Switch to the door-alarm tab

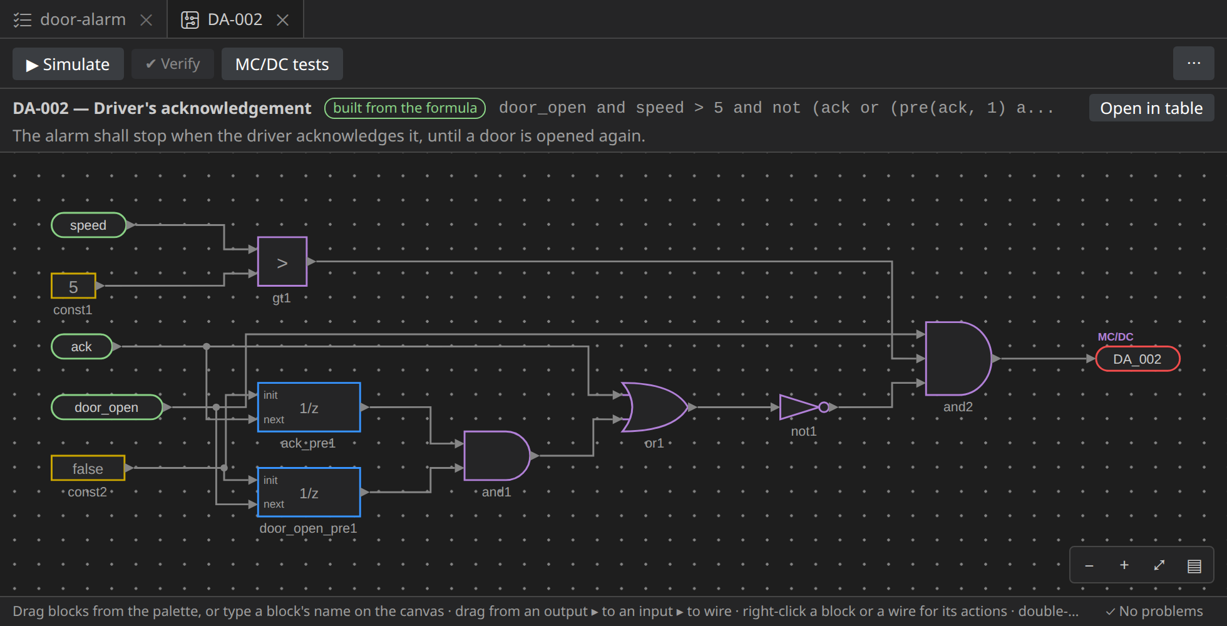click(83, 19)
